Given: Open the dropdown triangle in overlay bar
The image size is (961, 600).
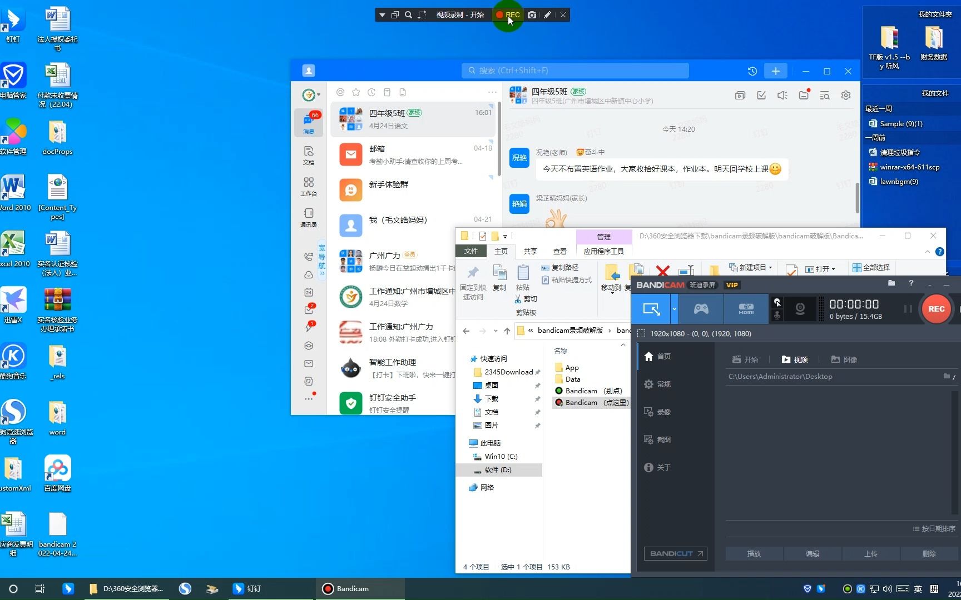Looking at the screenshot, I should tap(382, 15).
